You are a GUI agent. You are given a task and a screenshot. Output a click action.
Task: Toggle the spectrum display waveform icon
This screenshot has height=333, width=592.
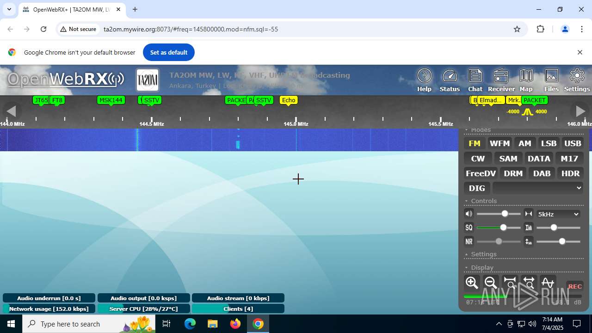pos(548,283)
